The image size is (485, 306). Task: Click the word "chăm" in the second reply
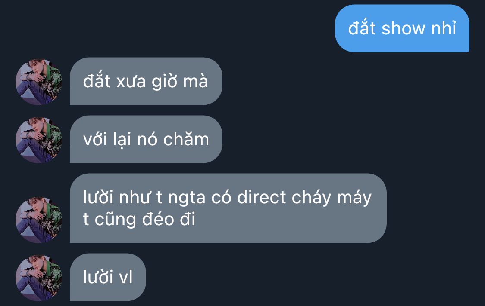click(186, 139)
